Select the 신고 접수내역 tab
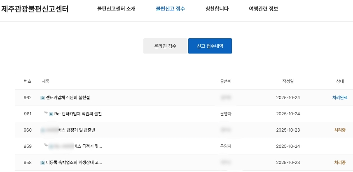The image size is (353, 172). coord(210,46)
